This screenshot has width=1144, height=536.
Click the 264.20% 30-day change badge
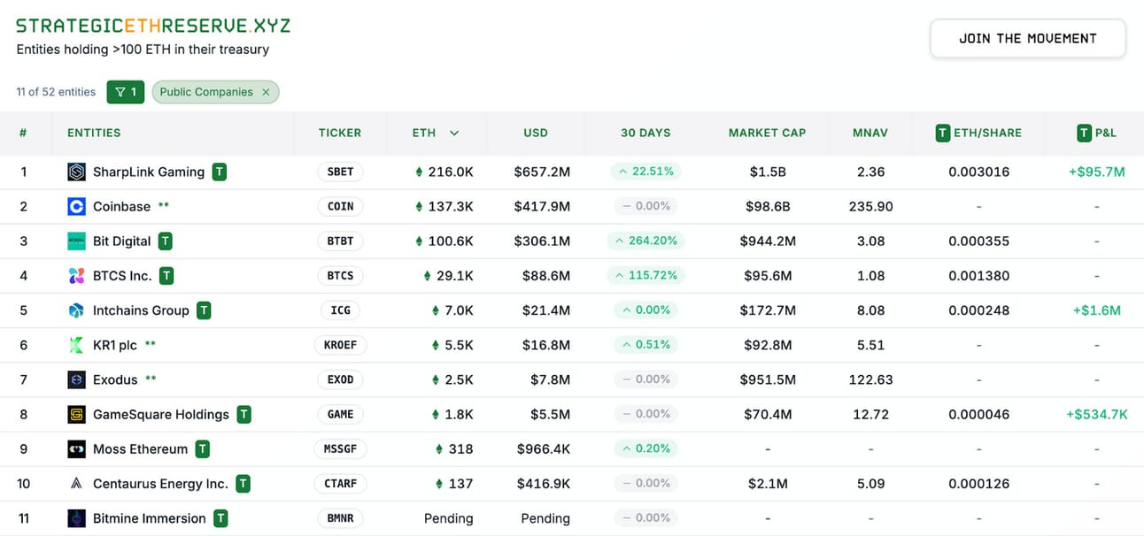tap(645, 241)
